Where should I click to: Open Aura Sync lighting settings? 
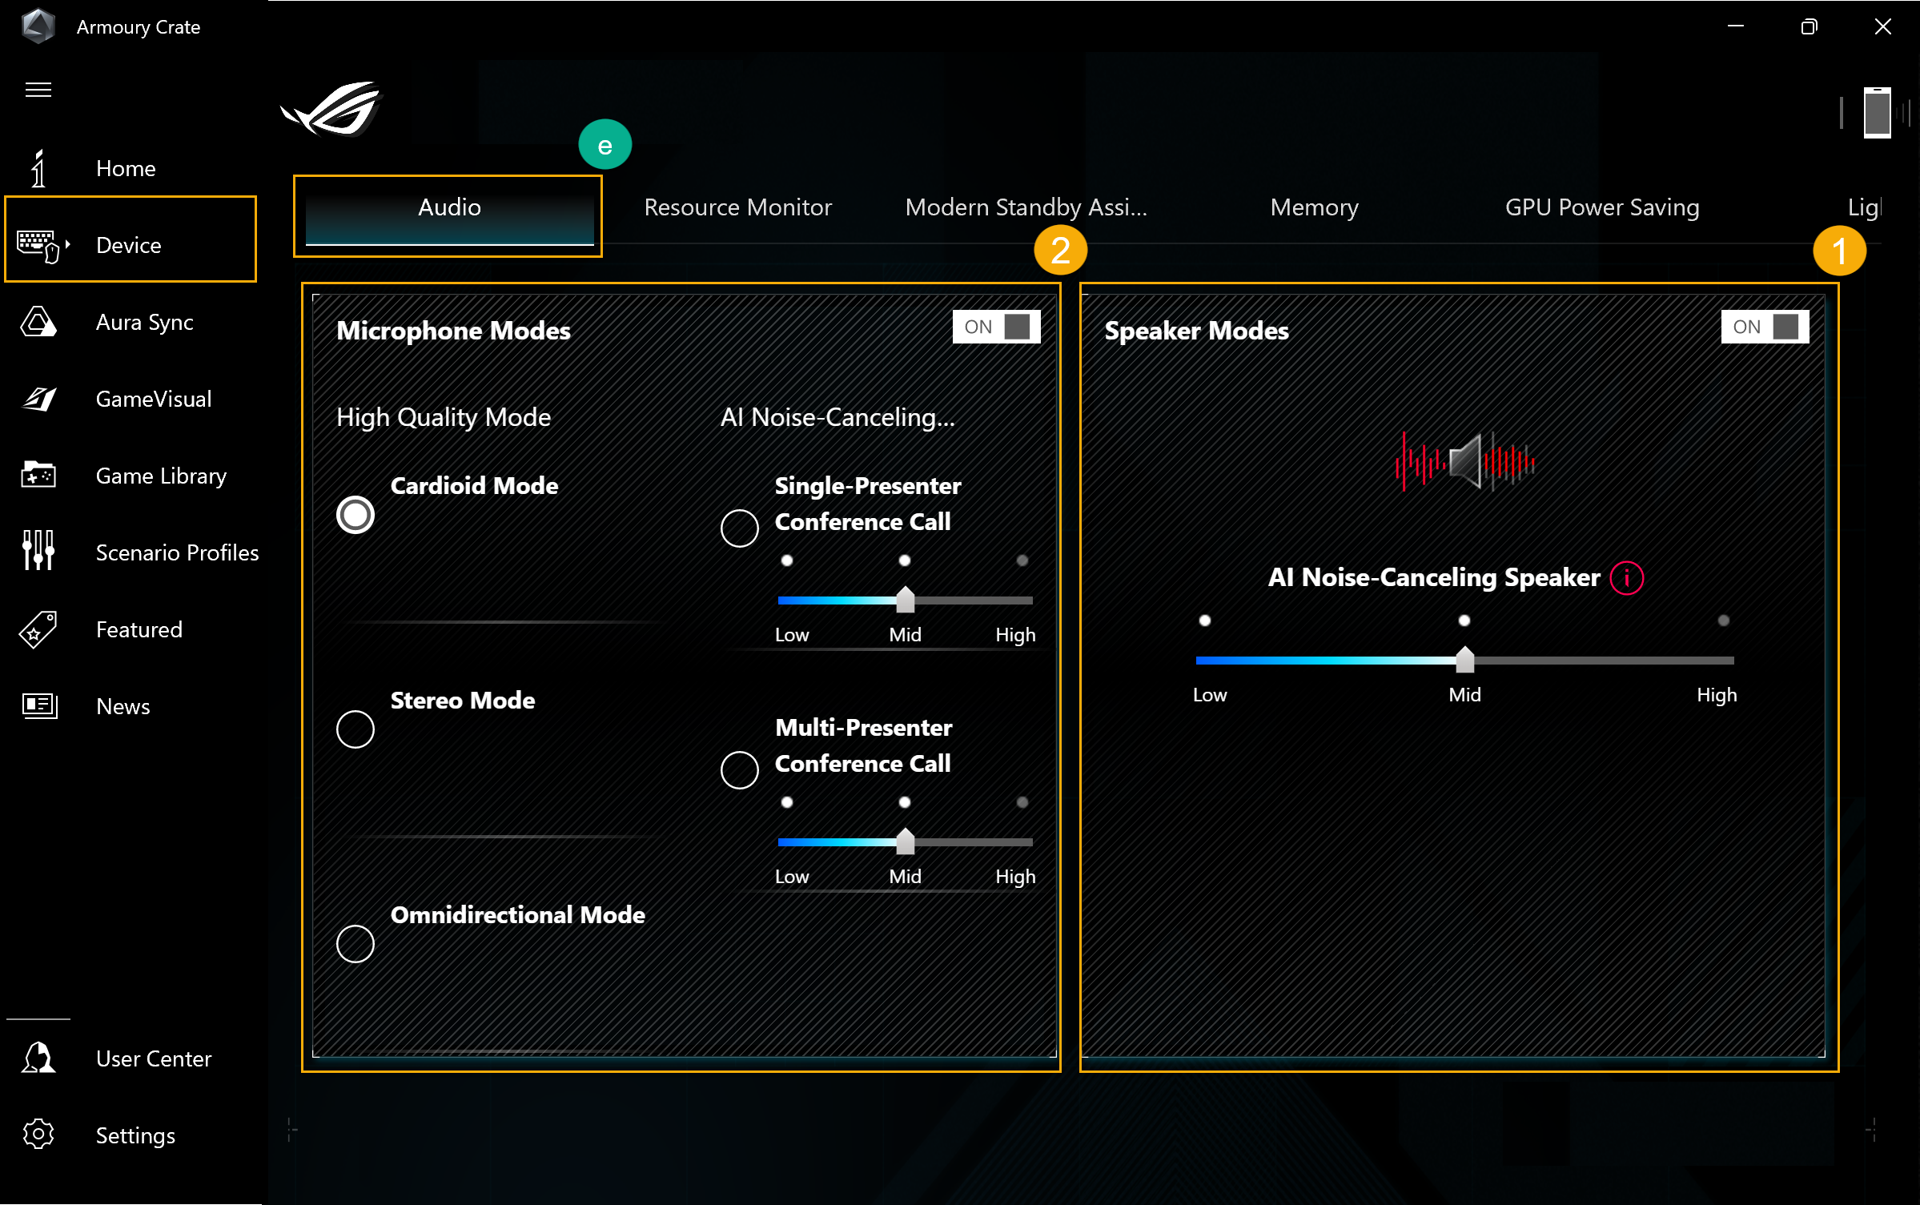(x=144, y=321)
